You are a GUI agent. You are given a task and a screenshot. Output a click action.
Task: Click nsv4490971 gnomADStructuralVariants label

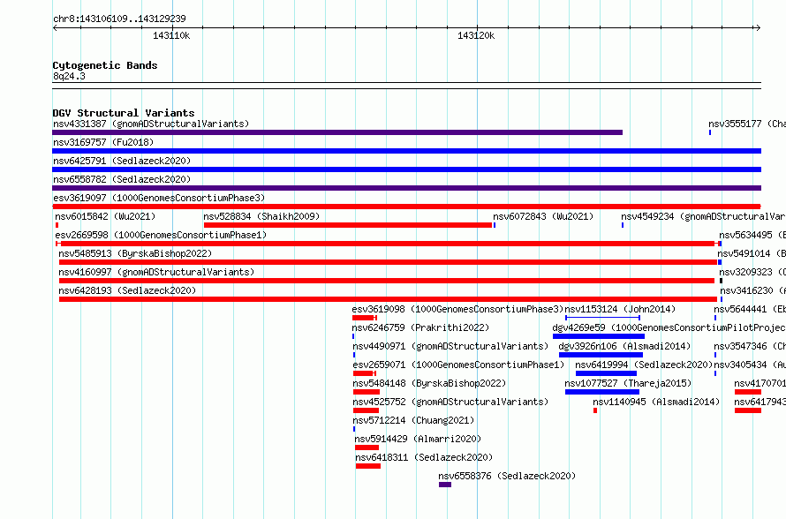450,346
